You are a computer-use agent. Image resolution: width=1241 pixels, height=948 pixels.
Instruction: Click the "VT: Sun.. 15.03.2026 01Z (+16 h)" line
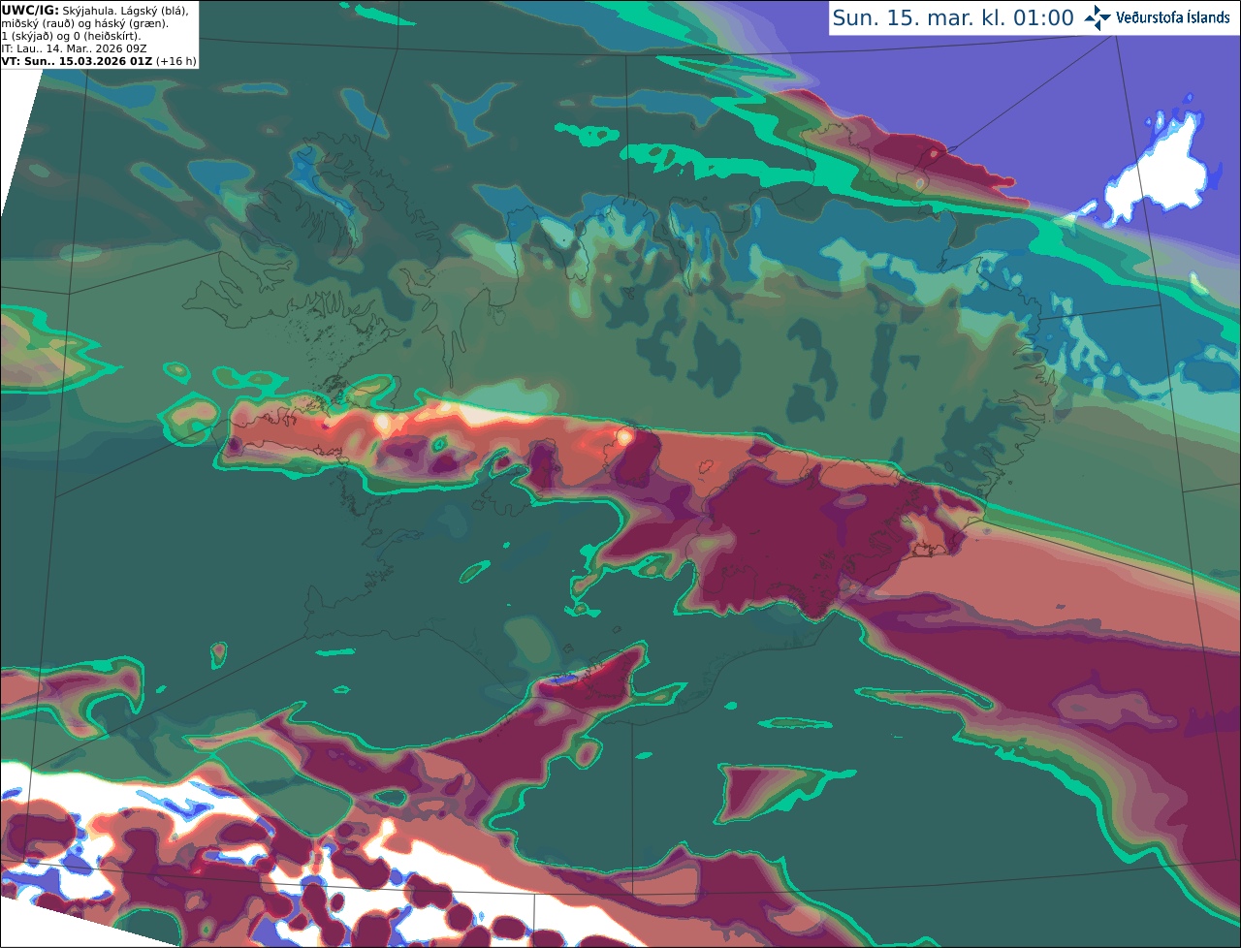click(99, 61)
